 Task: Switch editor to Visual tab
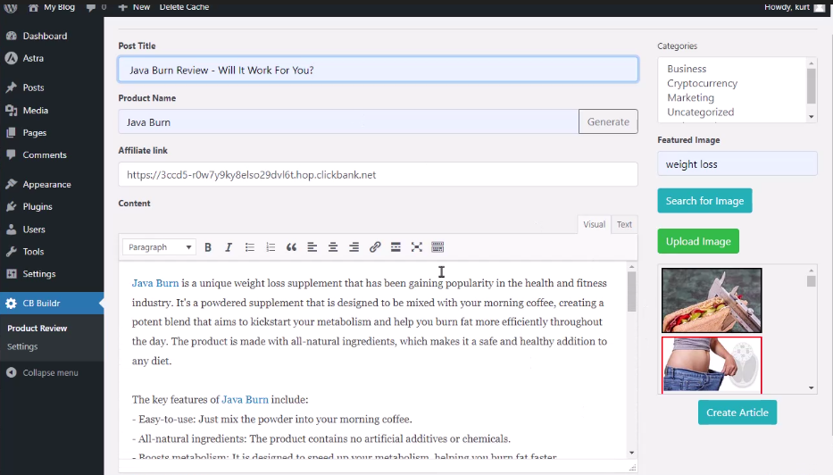tap(594, 224)
